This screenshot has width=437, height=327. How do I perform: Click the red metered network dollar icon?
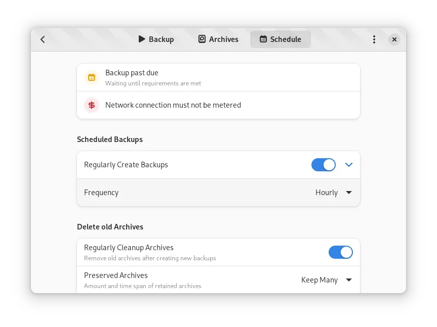coord(92,105)
